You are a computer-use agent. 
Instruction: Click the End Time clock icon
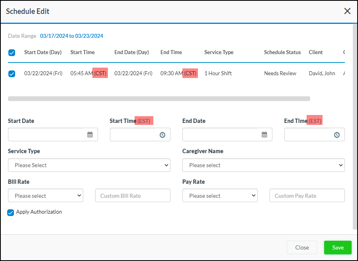pyautogui.click(x=337, y=135)
